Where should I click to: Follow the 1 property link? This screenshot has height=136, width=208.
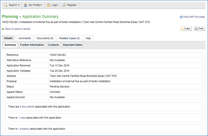pos(24,129)
